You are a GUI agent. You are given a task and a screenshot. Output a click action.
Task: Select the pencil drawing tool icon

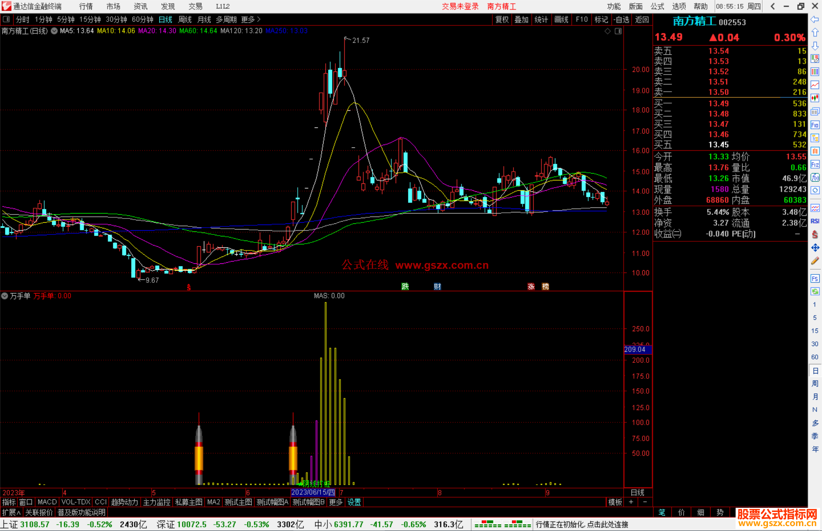[x=815, y=261]
